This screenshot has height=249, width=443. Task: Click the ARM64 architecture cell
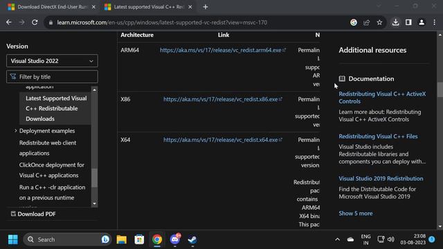point(129,50)
